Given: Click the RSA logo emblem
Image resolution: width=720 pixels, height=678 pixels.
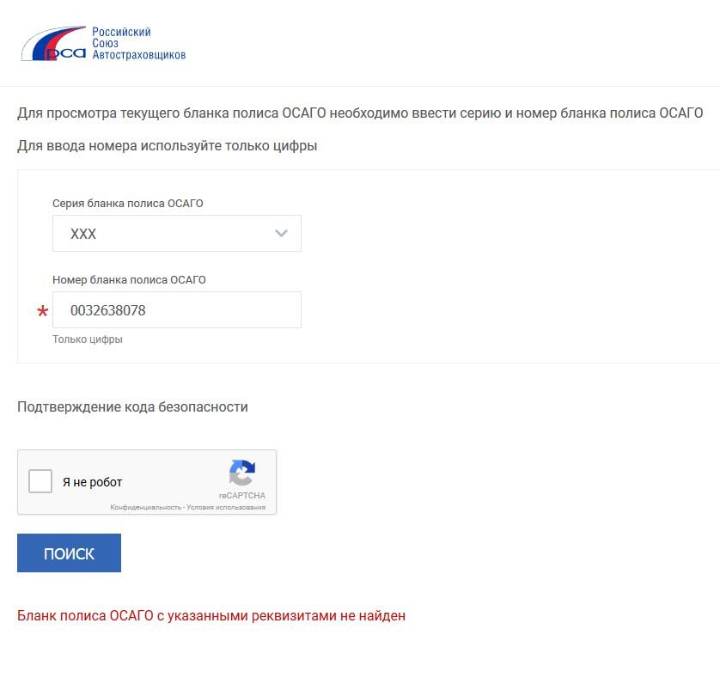Looking at the screenshot, I should [54, 44].
